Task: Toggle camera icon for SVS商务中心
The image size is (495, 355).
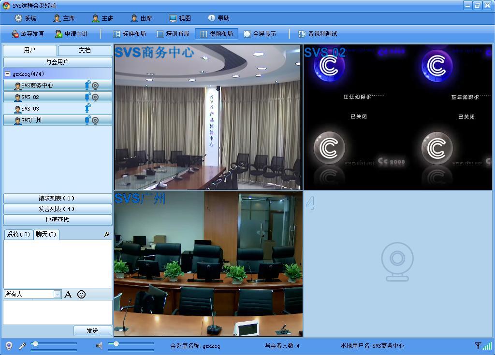Action: [x=95, y=85]
